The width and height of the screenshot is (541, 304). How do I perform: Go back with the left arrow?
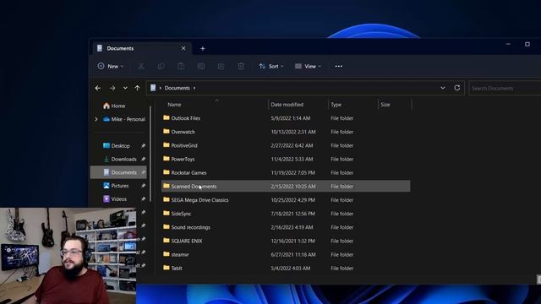(98, 88)
